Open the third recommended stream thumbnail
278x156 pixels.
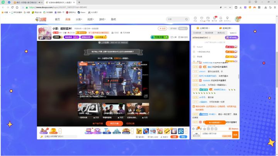pos(138,109)
